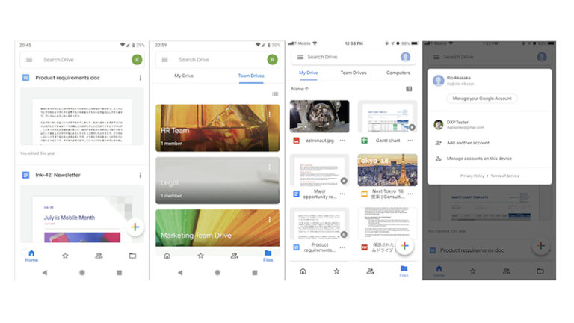Open more options for Major opportunity file
574x323 pixels.
(342, 194)
